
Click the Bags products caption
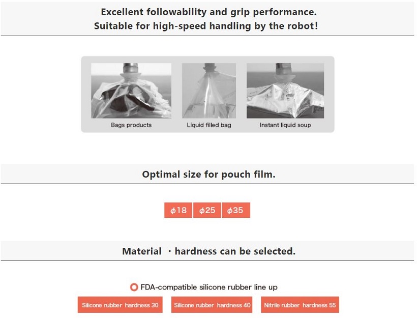131,125
